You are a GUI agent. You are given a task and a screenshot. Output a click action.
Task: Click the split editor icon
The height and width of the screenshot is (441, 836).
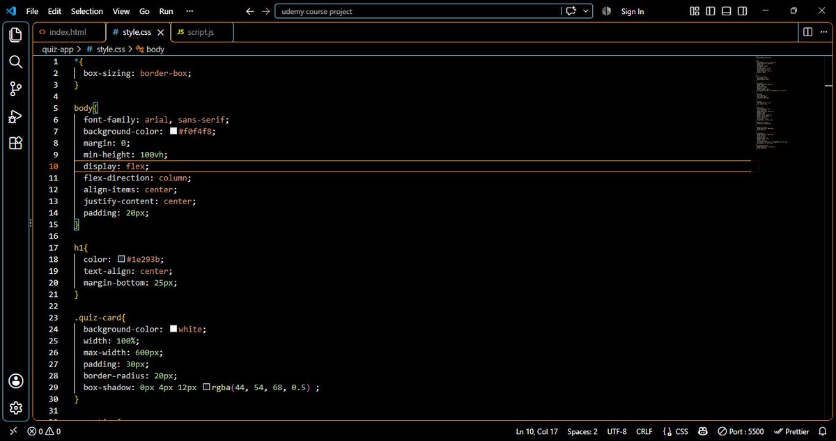pos(807,32)
